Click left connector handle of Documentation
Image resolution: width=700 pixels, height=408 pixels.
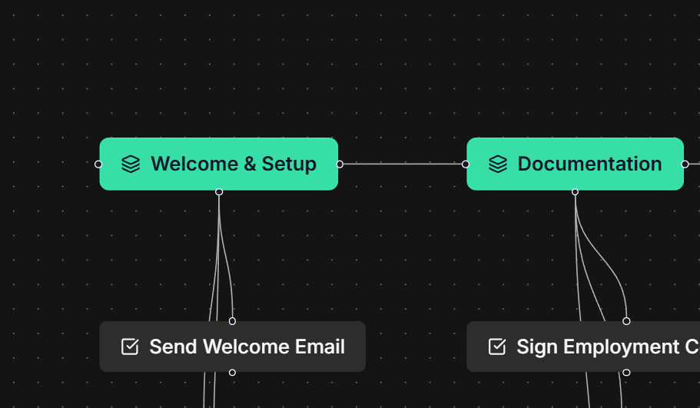(x=466, y=164)
